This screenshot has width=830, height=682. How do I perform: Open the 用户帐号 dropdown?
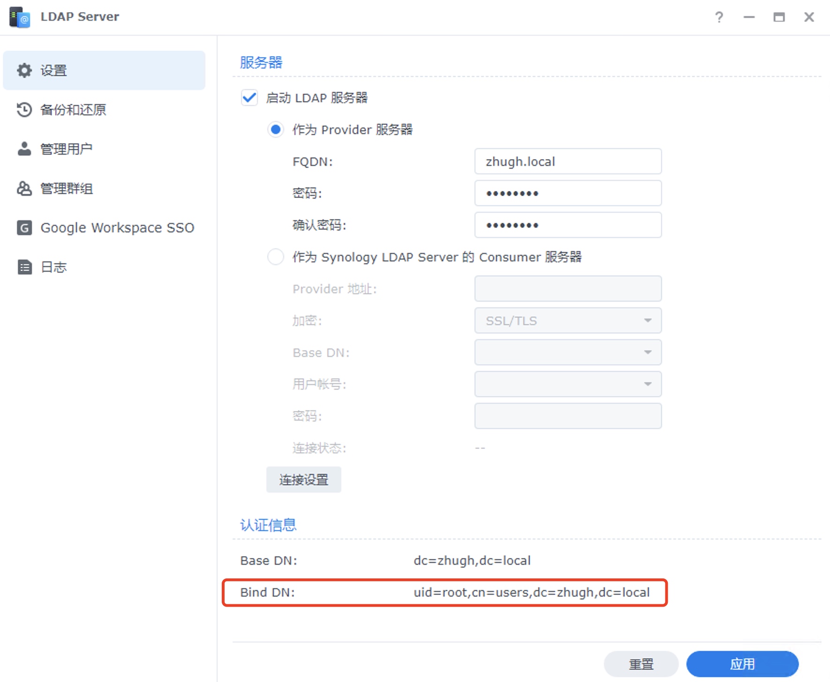[x=568, y=385]
